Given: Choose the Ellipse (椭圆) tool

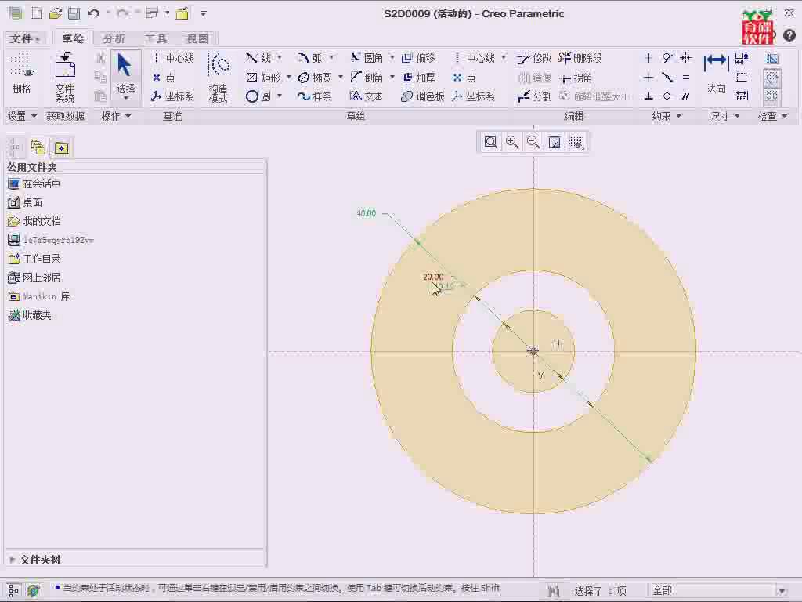Looking at the screenshot, I should [x=315, y=78].
